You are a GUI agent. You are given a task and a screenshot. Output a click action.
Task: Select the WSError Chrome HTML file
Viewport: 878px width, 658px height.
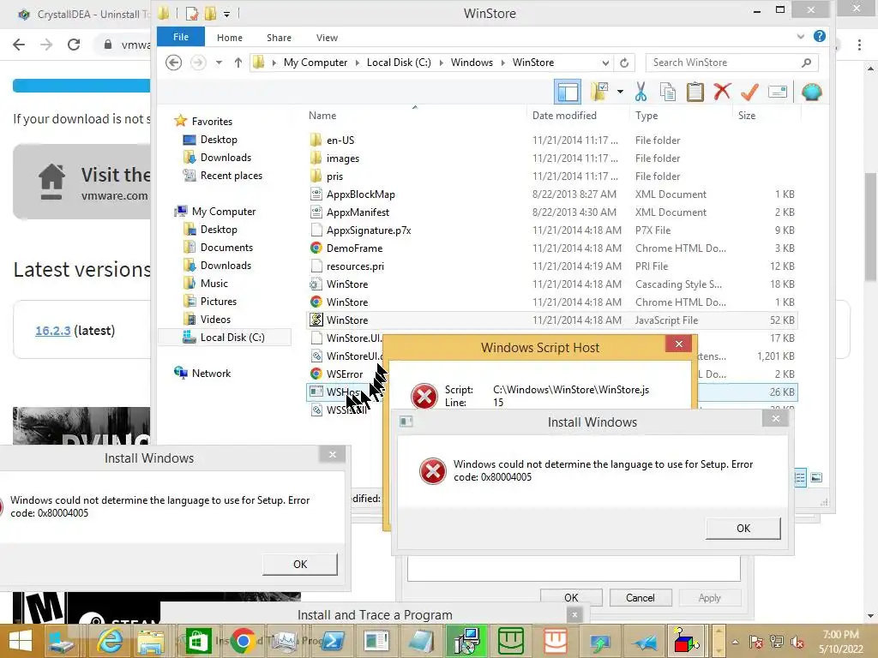pos(345,374)
